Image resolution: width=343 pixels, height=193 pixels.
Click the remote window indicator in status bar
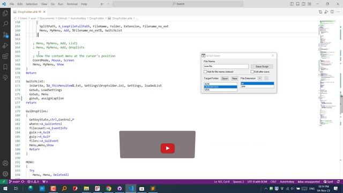click(4, 182)
